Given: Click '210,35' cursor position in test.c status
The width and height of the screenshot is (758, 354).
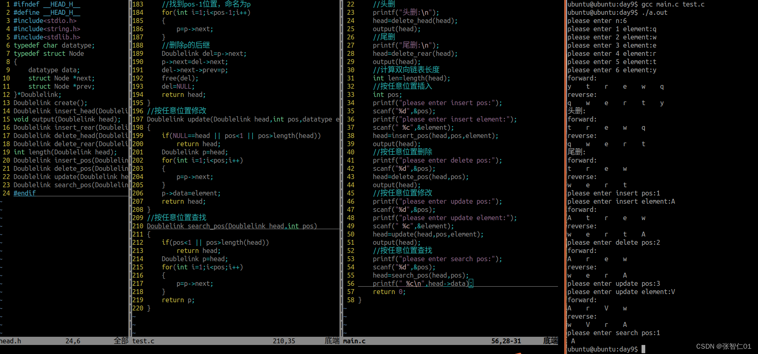Looking at the screenshot, I should [284, 341].
